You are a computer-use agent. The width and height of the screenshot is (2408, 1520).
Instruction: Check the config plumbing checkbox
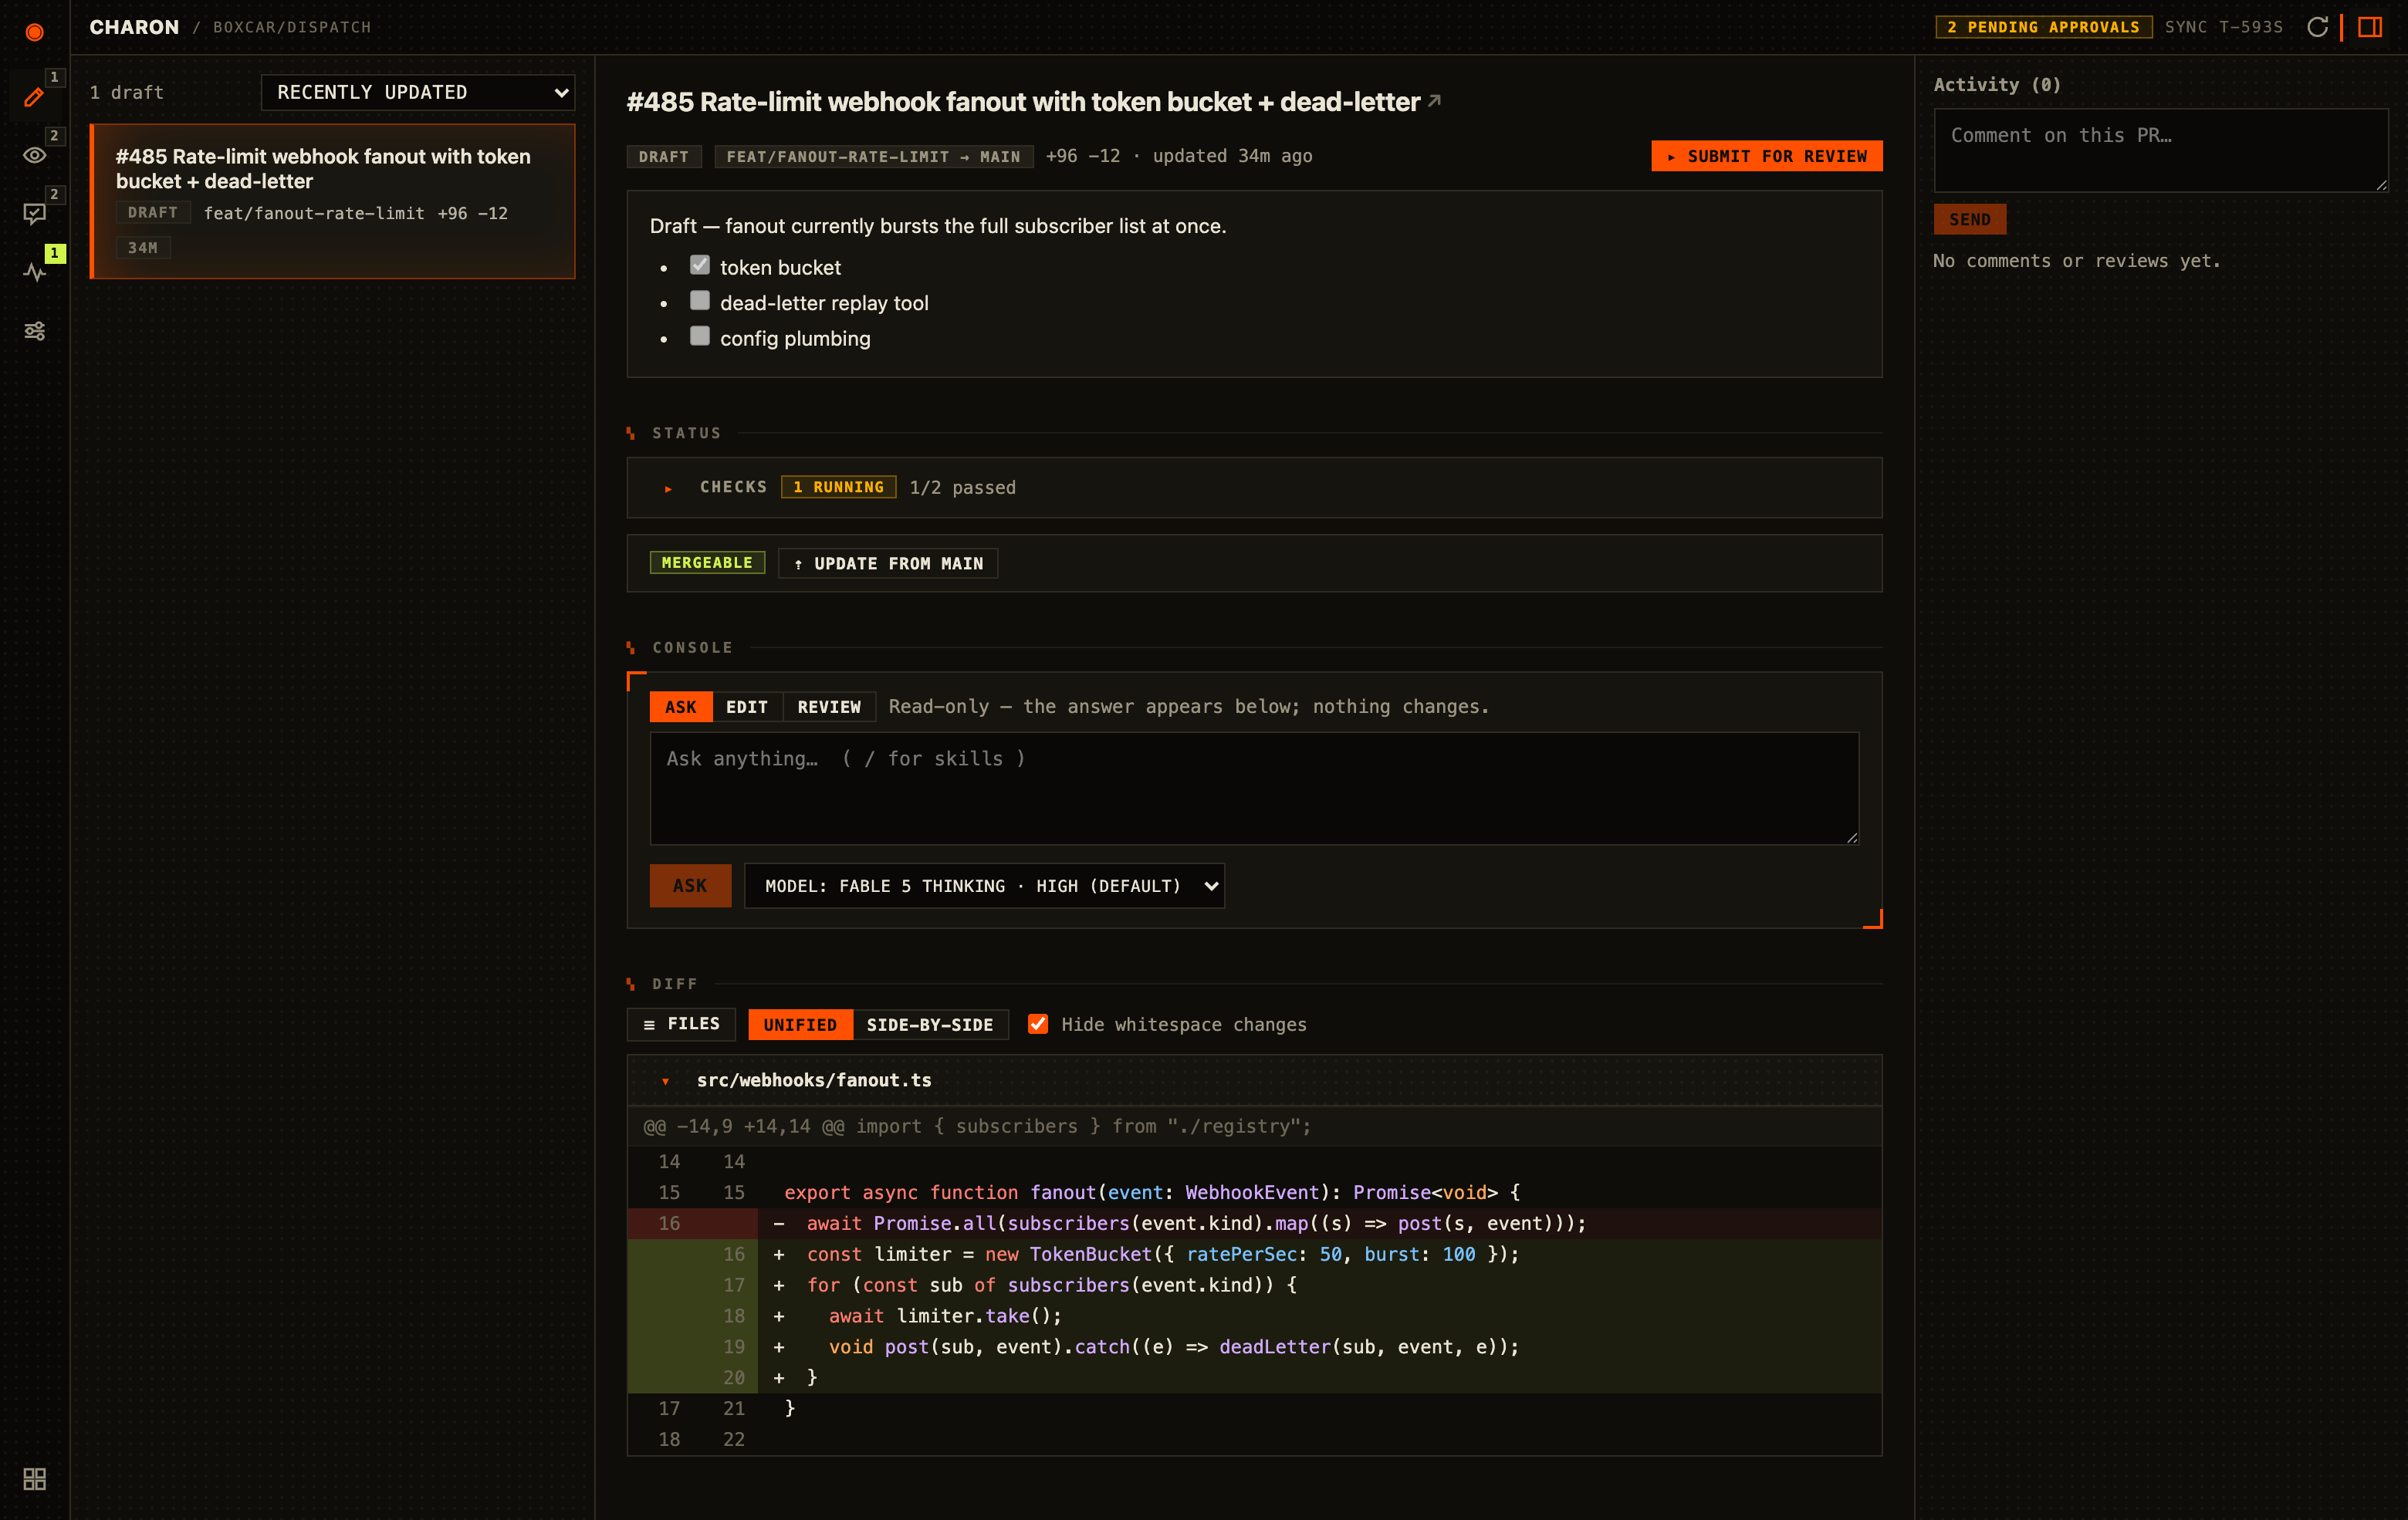coord(700,336)
